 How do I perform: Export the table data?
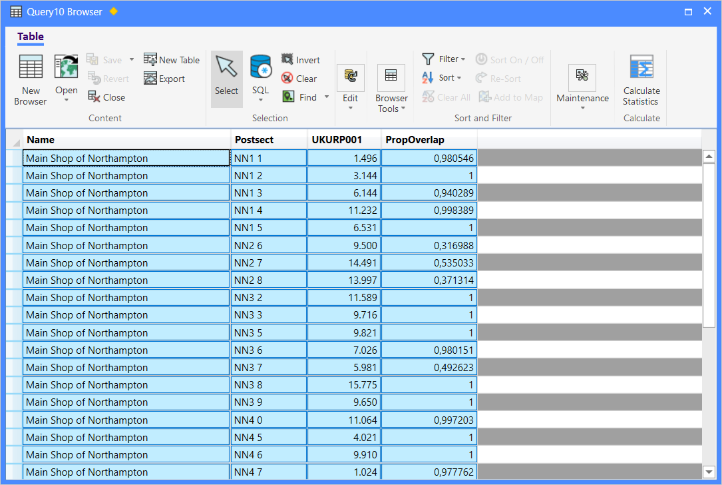click(164, 79)
